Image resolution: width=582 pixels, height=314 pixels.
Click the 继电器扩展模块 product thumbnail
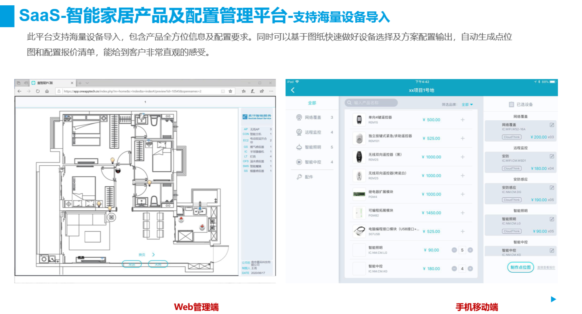click(x=359, y=194)
